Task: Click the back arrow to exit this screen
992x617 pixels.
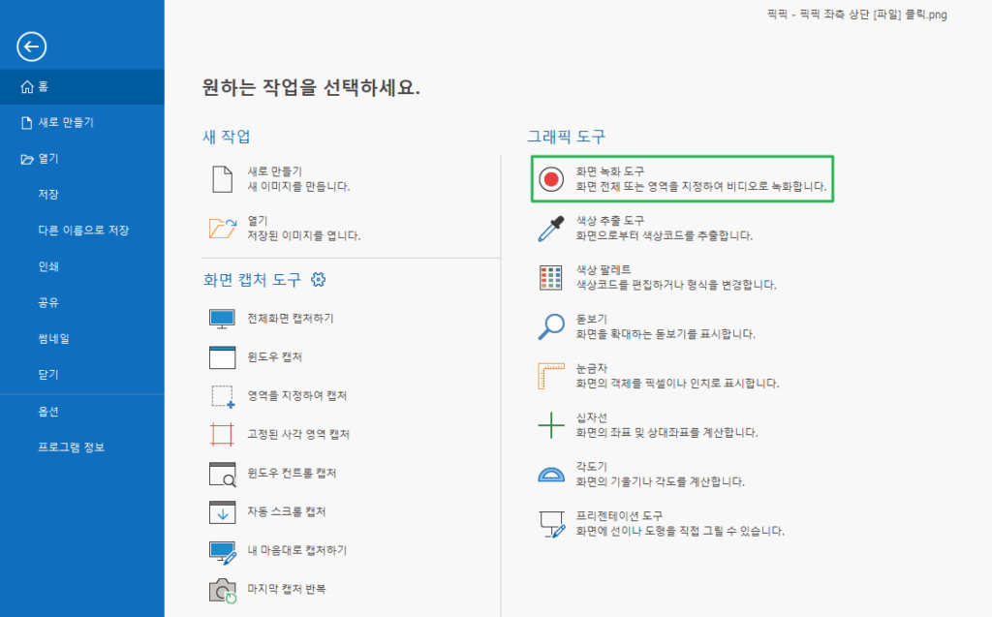Action: point(30,46)
